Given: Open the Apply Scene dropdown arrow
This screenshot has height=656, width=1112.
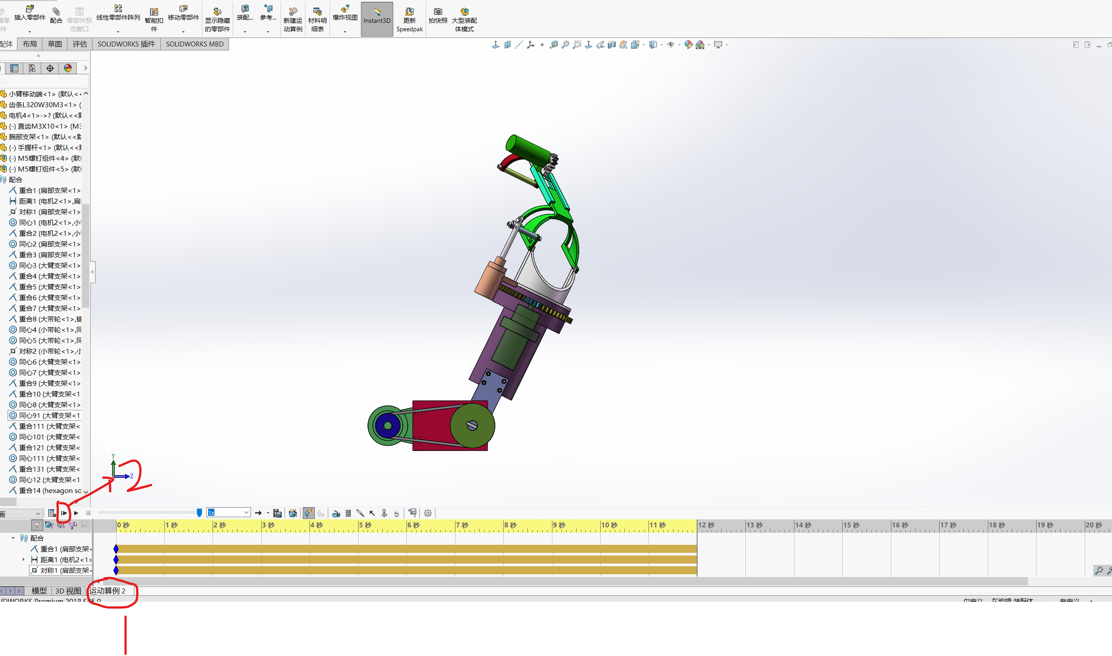Looking at the screenshot, I should coord(708,45).
